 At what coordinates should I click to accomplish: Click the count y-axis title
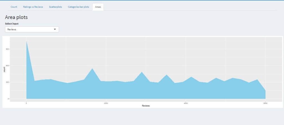[4, 70]
